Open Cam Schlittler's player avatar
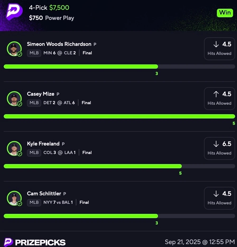 pyautogui.click(x=14, y=198)
